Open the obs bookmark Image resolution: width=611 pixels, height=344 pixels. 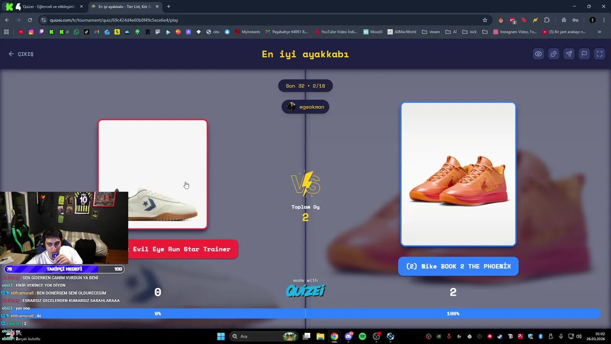pos(213,32)
